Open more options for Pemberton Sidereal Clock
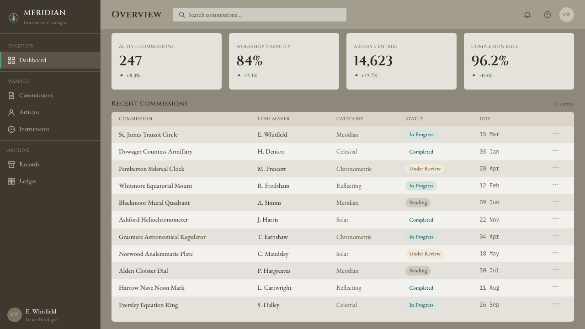This screenshot has width=585, height=329. (x=556, y=168)
